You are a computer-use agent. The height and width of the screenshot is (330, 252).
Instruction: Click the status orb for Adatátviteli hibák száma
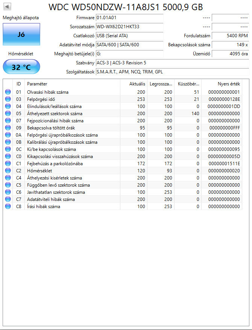pyautogui.click(x=8, y=199)
